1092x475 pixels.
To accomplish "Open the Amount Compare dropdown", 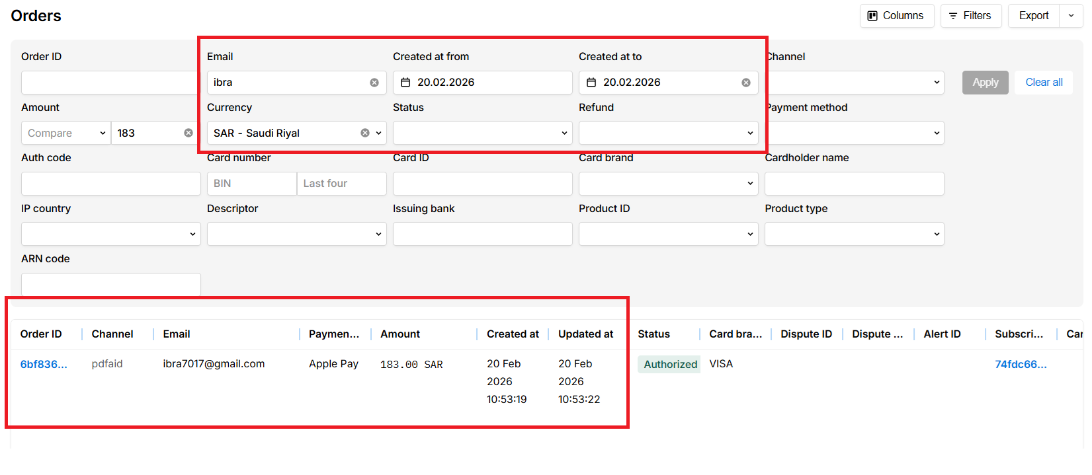I will pyautogui.click(x=66, y=133).
